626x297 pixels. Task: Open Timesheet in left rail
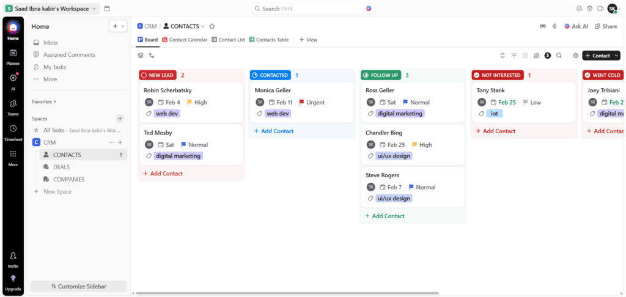coord(13,131)
